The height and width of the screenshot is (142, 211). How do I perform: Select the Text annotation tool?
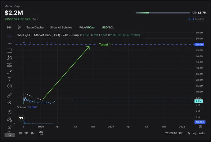point(10,79)
